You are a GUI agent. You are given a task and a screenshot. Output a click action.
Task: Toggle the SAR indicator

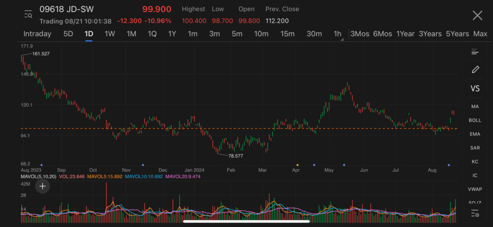click(x=475, y=148)
